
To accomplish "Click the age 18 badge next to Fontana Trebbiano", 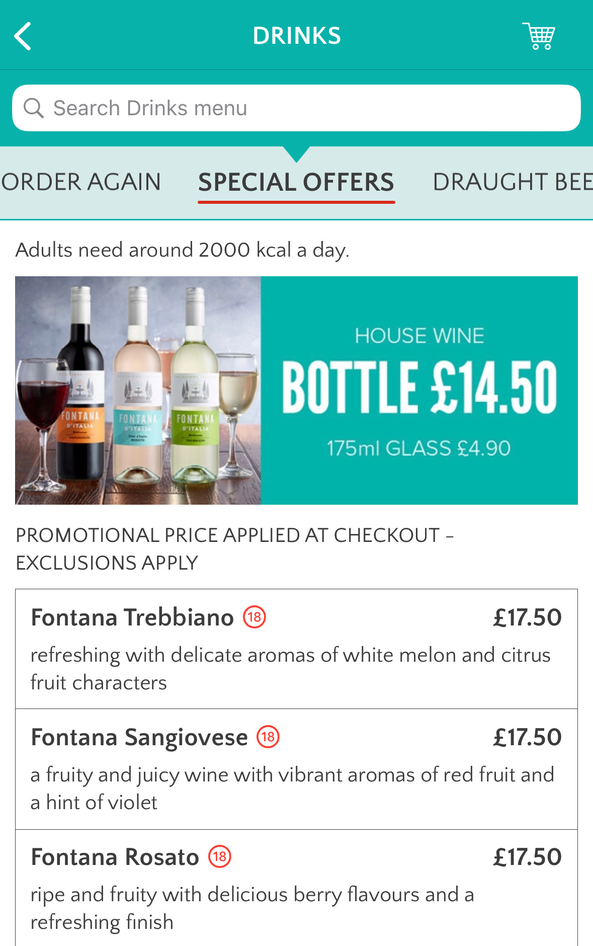I will [255, 616].
